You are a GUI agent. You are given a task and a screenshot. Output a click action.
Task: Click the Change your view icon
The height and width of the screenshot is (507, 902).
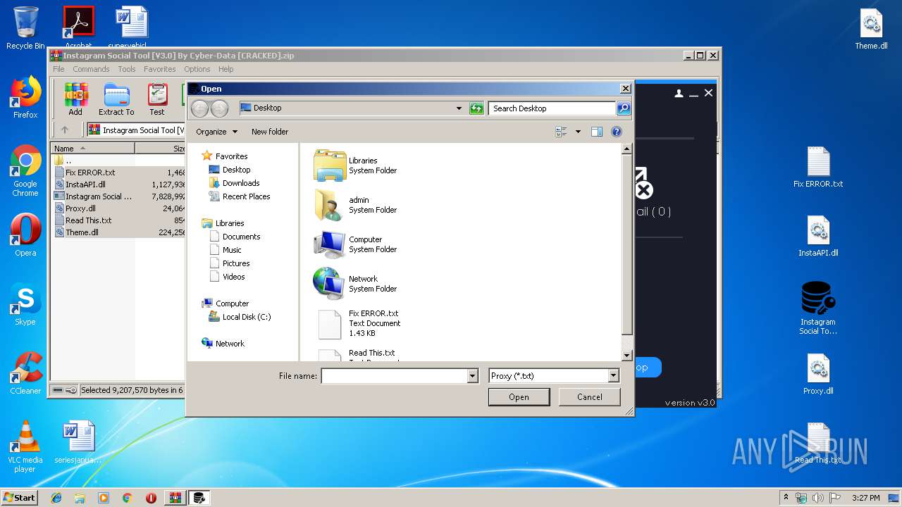click(561, 132)
